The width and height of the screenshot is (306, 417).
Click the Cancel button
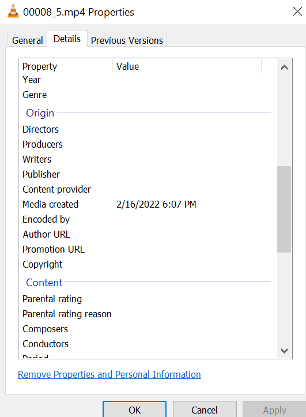[x=205, y=410]
